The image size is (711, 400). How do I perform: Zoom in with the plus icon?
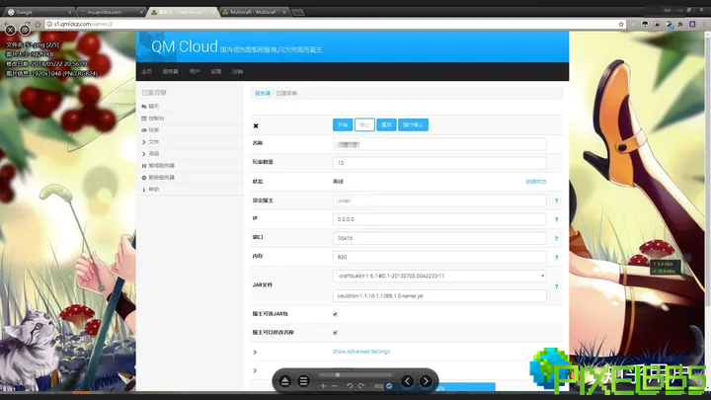[323, 386]
